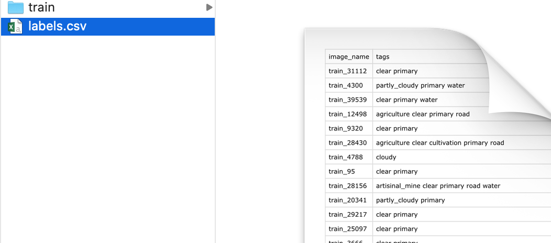Click the 'partly_cloudy primary' tags cell
Viewport: 551px width, 243px height.
point(462,200)
